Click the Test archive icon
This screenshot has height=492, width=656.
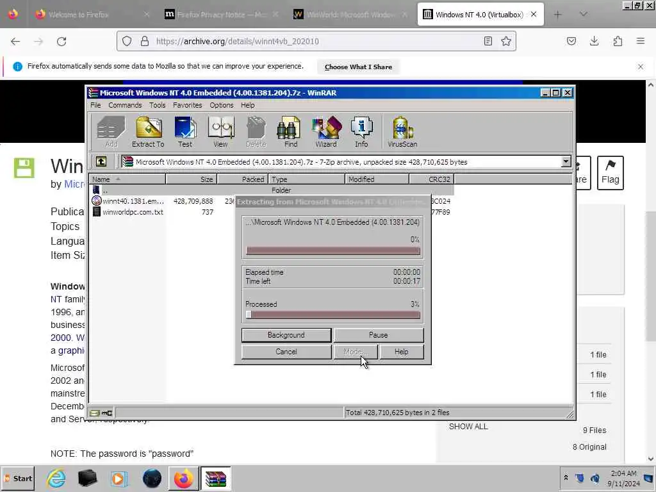[x=185, y=132]
